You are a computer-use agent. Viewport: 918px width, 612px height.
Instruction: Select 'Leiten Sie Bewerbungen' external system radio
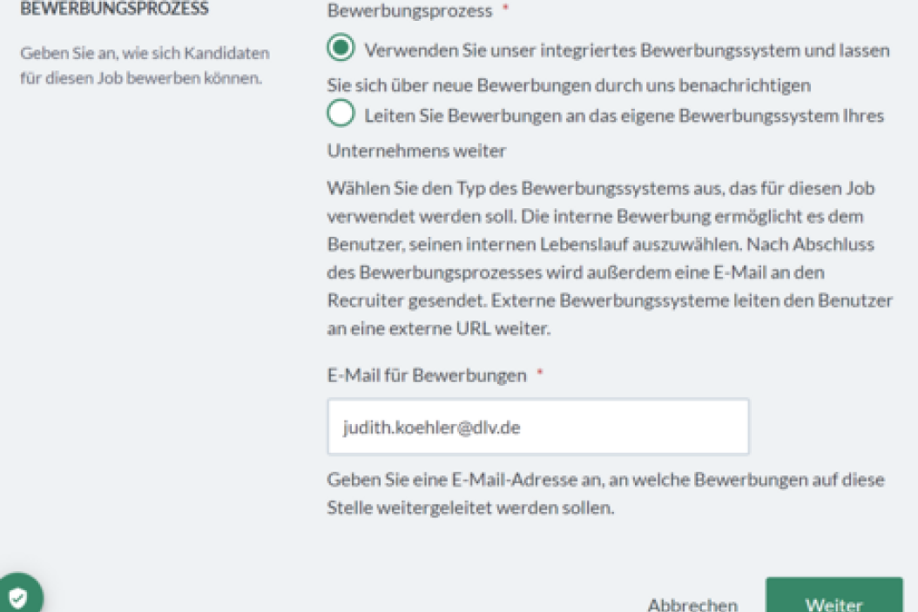click(341, 113)
